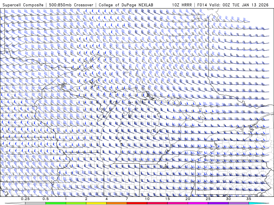Click the legend value 7
Viewport: 274px width, 205px height.
tap(127, 199)
